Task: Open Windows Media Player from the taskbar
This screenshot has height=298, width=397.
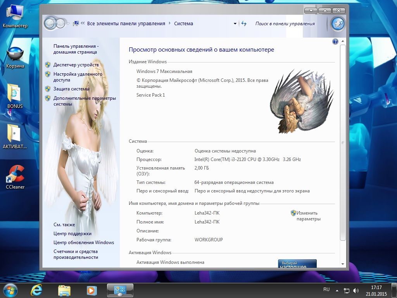Action: [91, 290]
